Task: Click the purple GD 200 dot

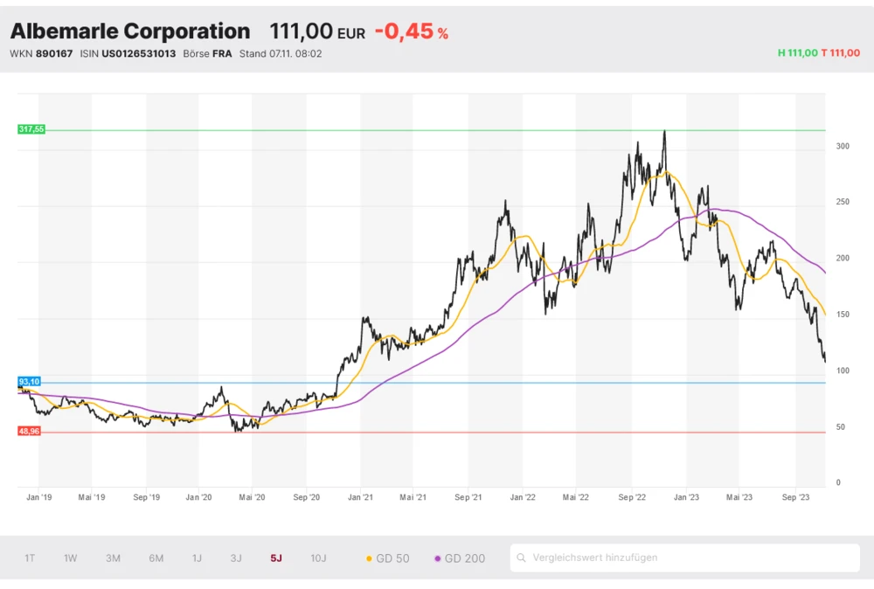Action: 438,558
